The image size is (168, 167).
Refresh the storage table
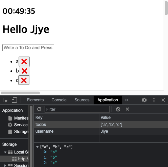coord(39,109)
